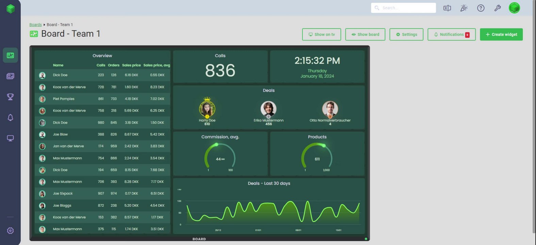Open the TV screens sidebar icon
The height and width of the screenshot is (245, 536).
[10, 138]
